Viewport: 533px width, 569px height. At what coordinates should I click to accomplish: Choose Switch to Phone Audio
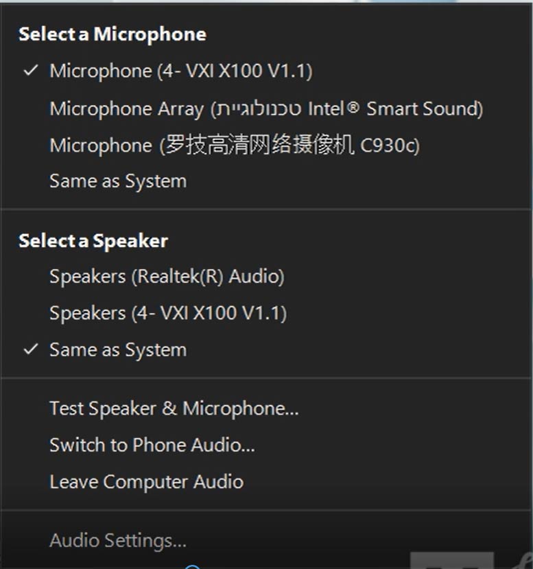(266, 445)
